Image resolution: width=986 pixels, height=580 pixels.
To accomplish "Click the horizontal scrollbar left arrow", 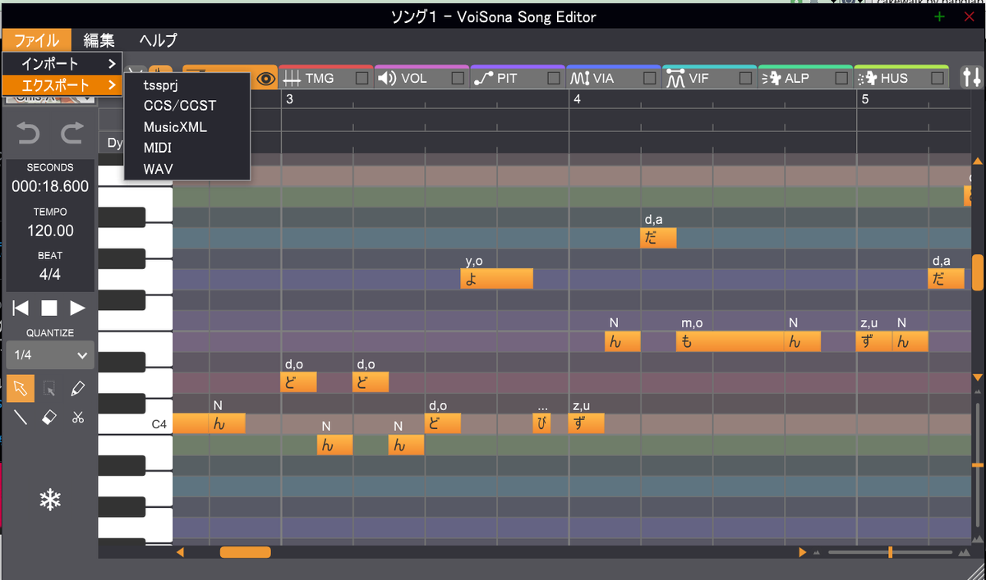I will click(x=180, y=552).
